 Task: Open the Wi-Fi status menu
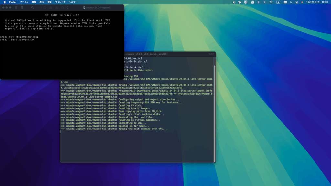(271, 2)
